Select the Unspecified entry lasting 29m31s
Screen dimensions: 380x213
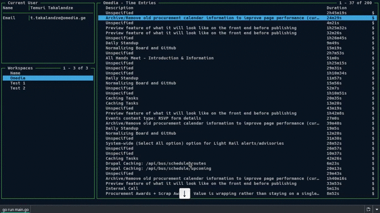click(237, 68)
